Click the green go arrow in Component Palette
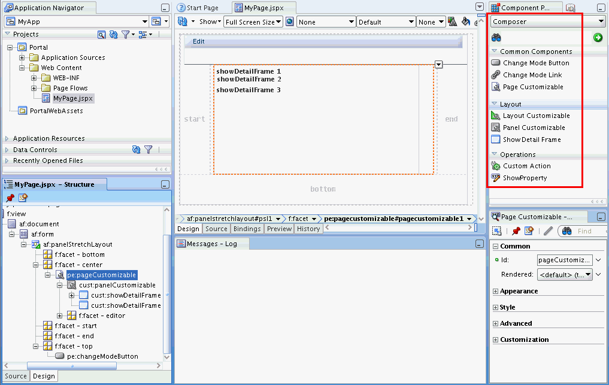The height and width of the screenshot is (385, 609). pos(598,37)
